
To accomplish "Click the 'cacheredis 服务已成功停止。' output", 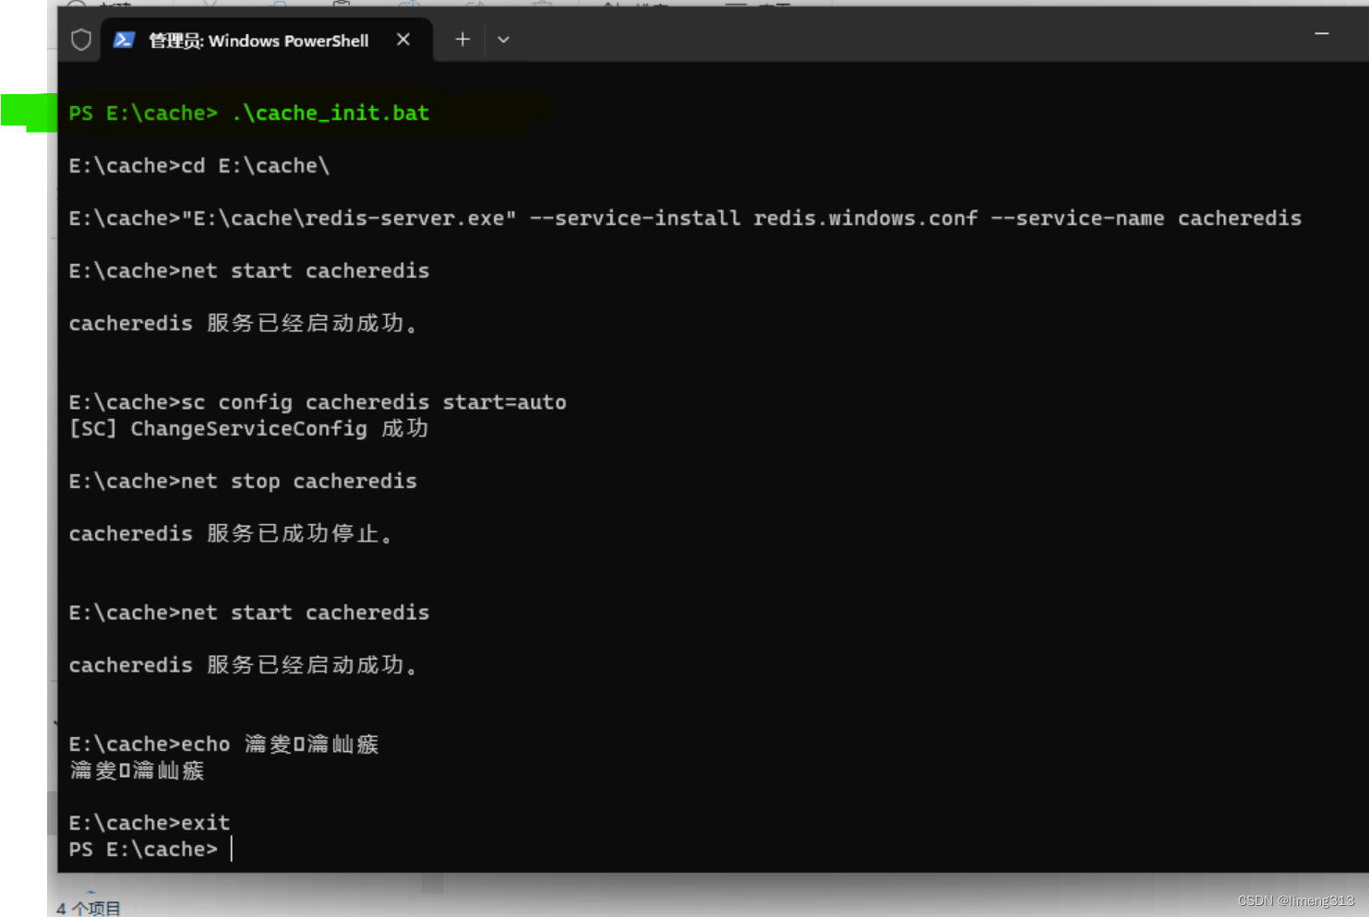I will 231,534.
